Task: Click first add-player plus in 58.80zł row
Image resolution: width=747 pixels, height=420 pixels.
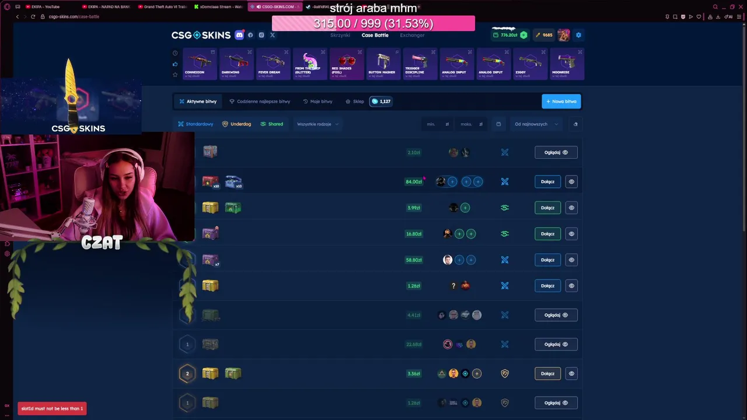Action: [459, 260]
